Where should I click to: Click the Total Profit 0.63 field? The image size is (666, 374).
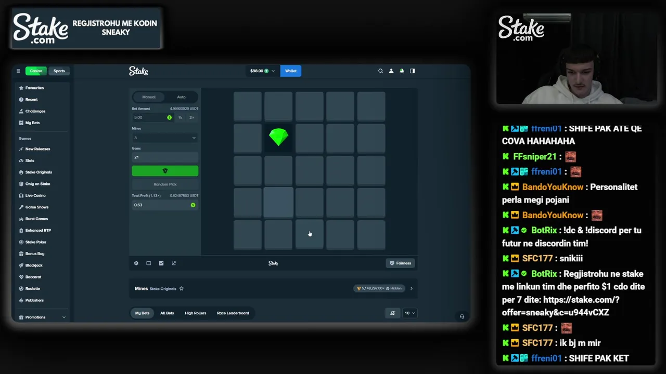[x=165, y=205]
